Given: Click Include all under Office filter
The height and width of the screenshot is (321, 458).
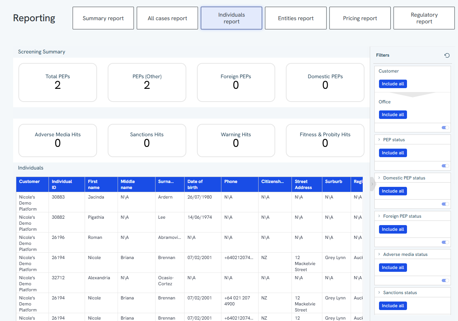Looking at the screenshot, I should tap(393, 115).
